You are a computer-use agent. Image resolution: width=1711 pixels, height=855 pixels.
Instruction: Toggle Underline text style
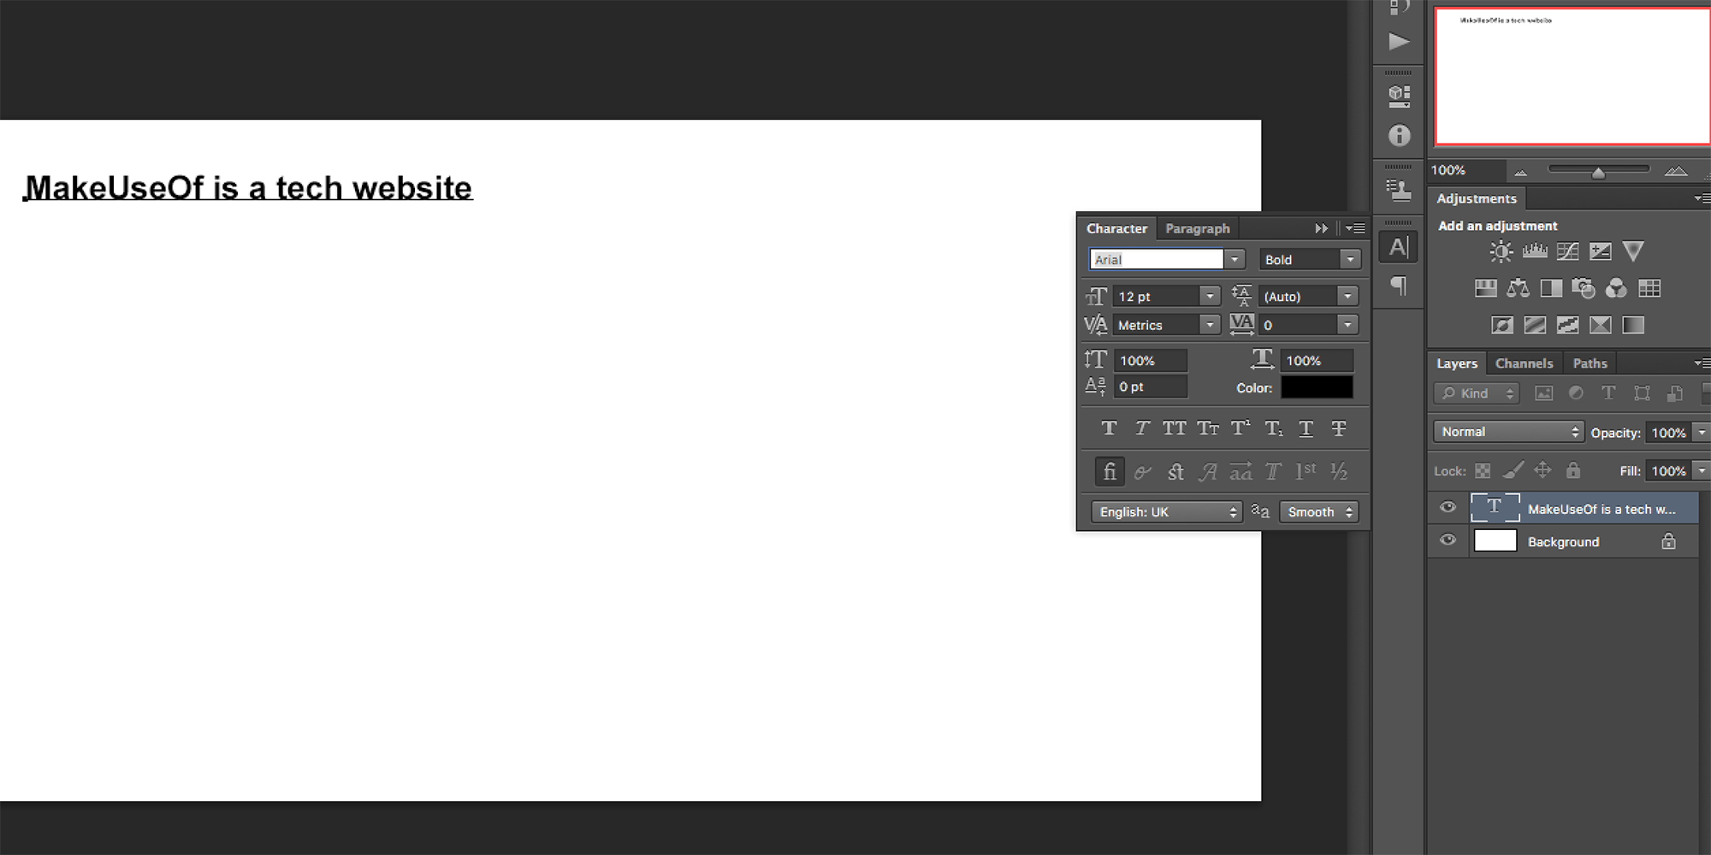(1305, 428)
